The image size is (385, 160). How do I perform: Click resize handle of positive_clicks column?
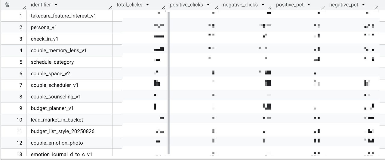pyautogui.click(x=217, y=8)
